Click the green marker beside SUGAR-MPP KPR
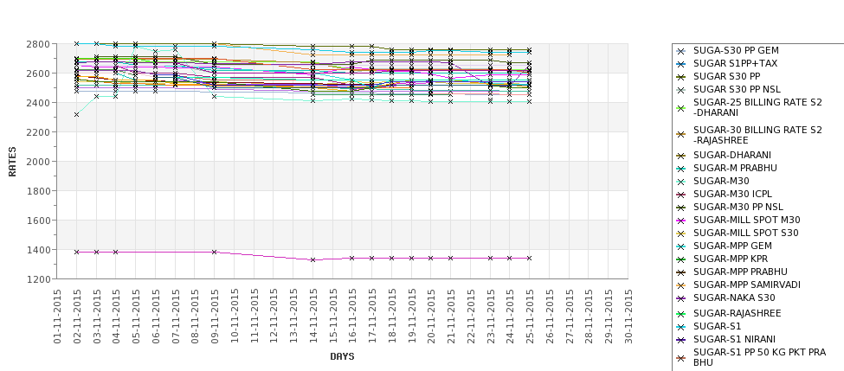Image resolution: width=844 pixels, height=371 pixels. (x=681, y=259)
